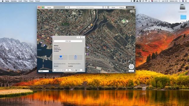Click the current location arrow in Maps toolbar
The image size is (189, 106).
67,7
